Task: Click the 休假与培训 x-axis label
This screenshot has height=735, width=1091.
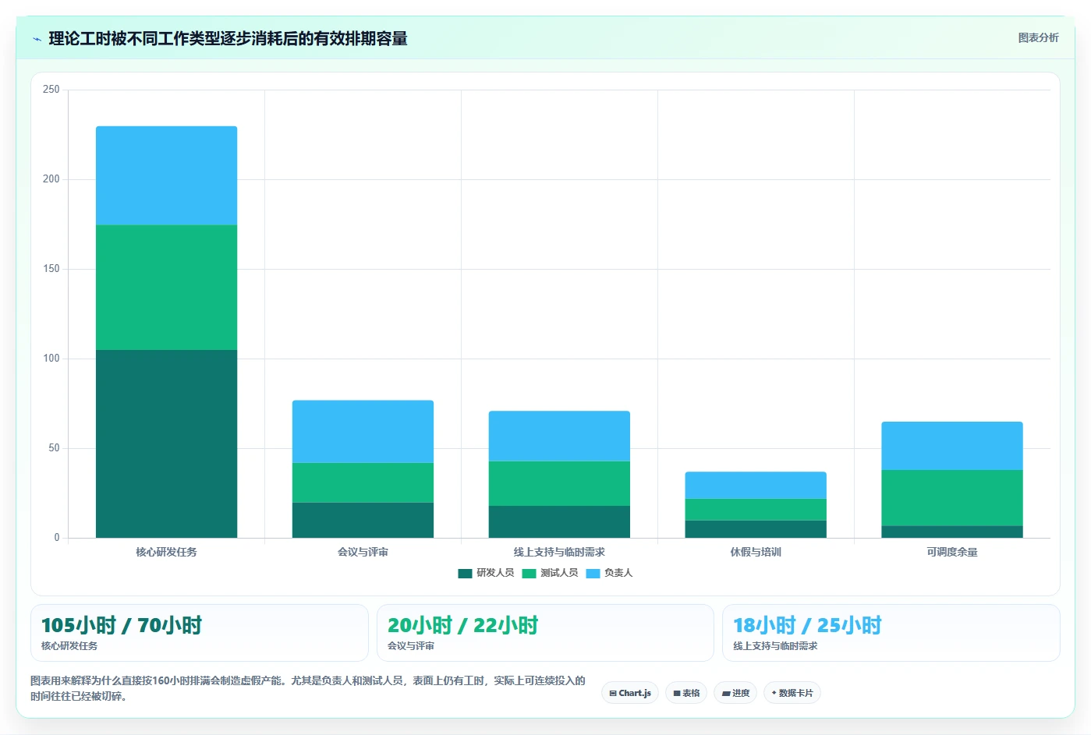Action: pos(756,552)
